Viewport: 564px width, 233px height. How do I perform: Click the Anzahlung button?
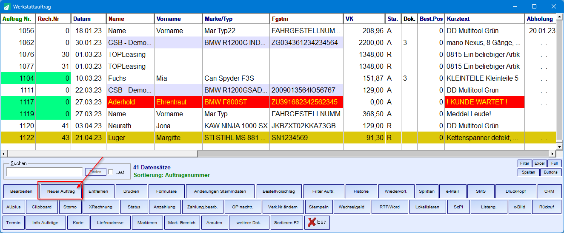pos(164,207)
